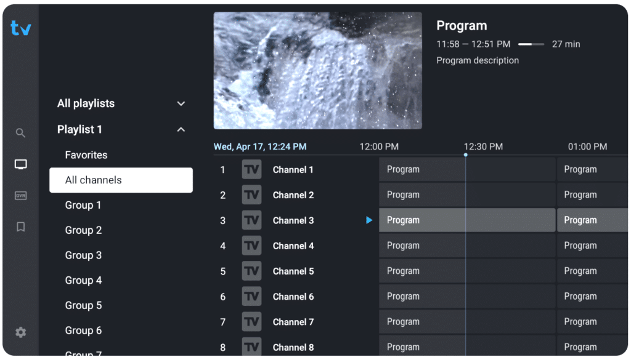Collapse the Playlist 1 chevron
Screen dimensions: 631x357
pyautogui.click(x=181, y=129)
